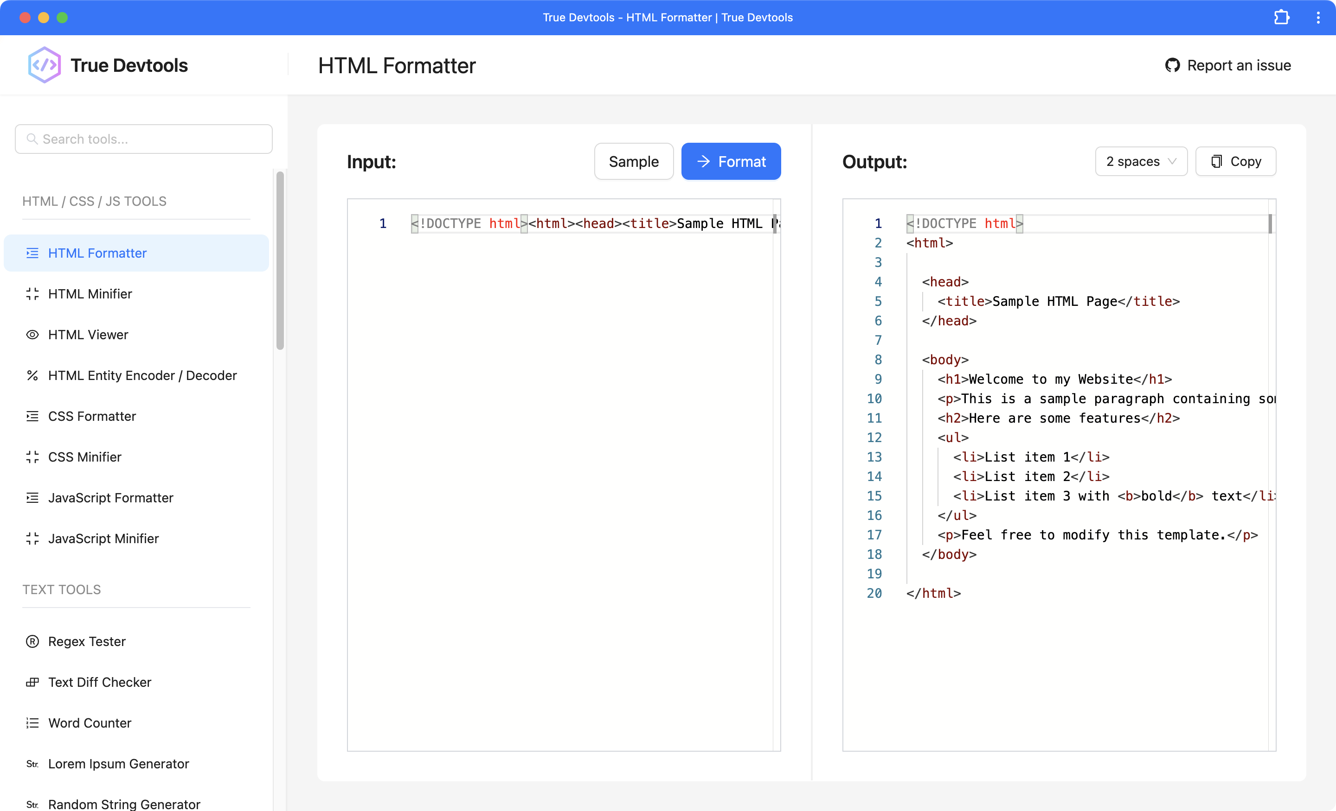Open the Lorem Ipsum Generator tool
The width and height of the screenshot is (1336, 811).
(x=136, y=764)
